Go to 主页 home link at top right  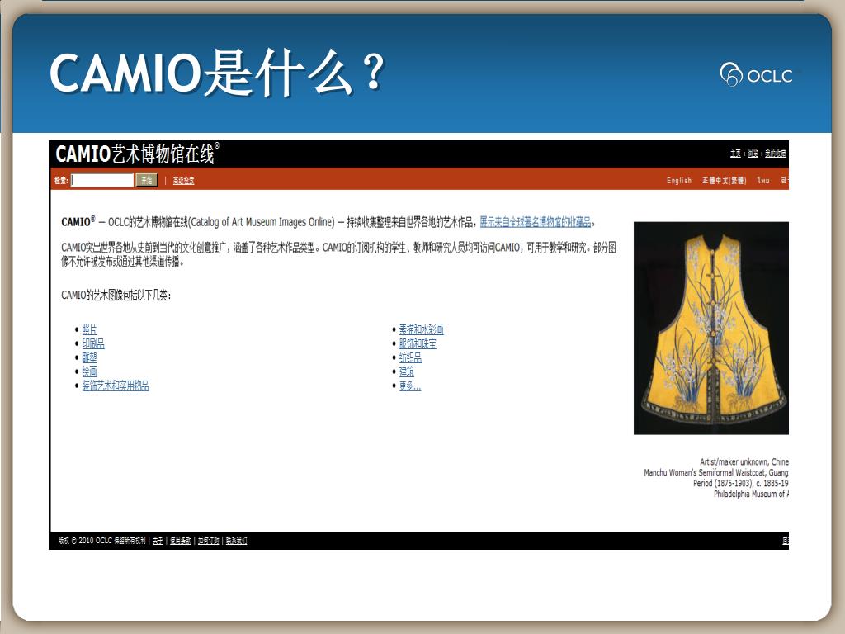(735, 154)
